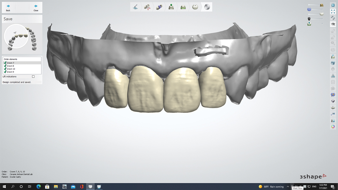Click the warning triangle icon in sidebar

(x=333, y=76)
